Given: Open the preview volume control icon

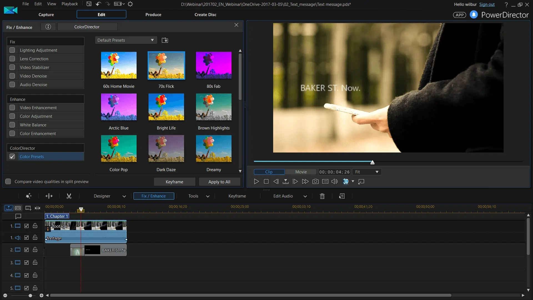Looking at the screenshot, I should coord(334,181).
